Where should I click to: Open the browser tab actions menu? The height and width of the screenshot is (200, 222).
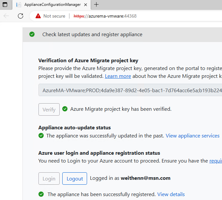click(x=5, y=5)
